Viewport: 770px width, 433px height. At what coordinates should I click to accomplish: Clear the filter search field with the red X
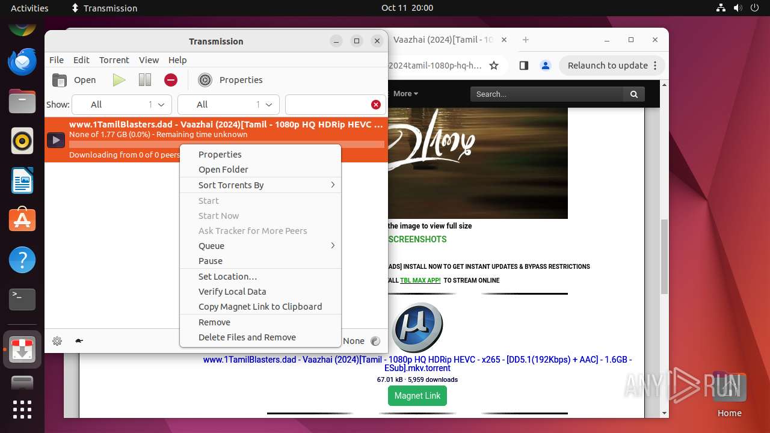[376, 105]
